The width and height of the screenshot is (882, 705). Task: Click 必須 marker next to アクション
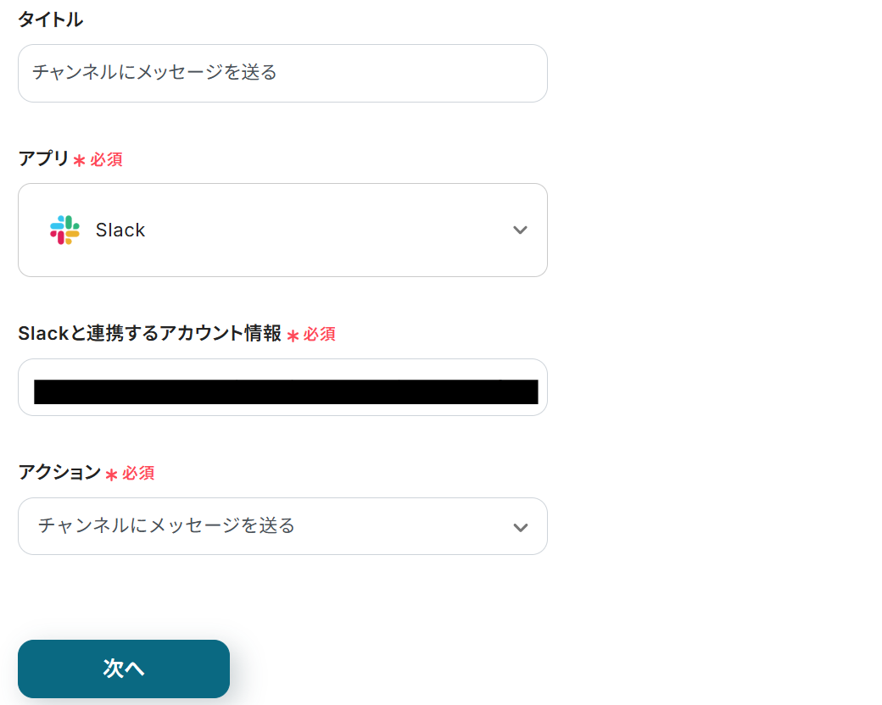[138, 474]
